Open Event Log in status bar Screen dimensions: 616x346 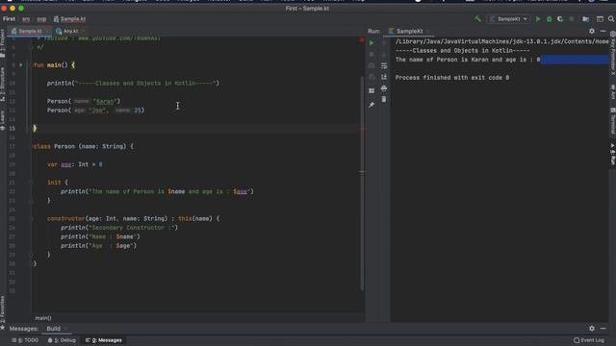click(589, 340)
